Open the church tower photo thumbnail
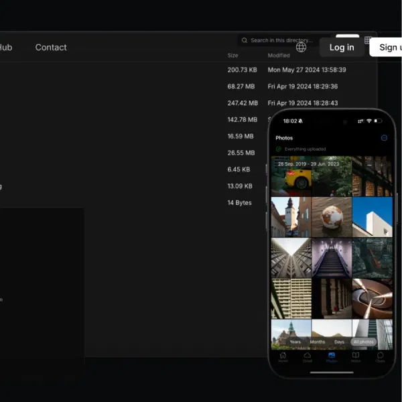 point(291,217)
